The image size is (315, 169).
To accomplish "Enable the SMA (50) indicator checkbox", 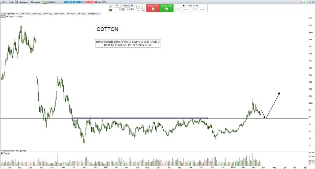I will (42, 14).
